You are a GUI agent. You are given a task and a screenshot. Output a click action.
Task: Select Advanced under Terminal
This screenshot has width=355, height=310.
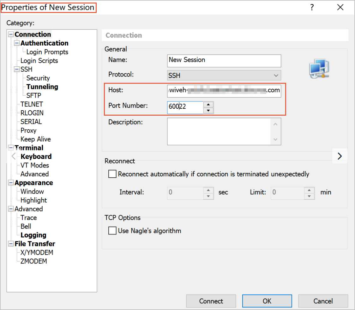(35, 174)
